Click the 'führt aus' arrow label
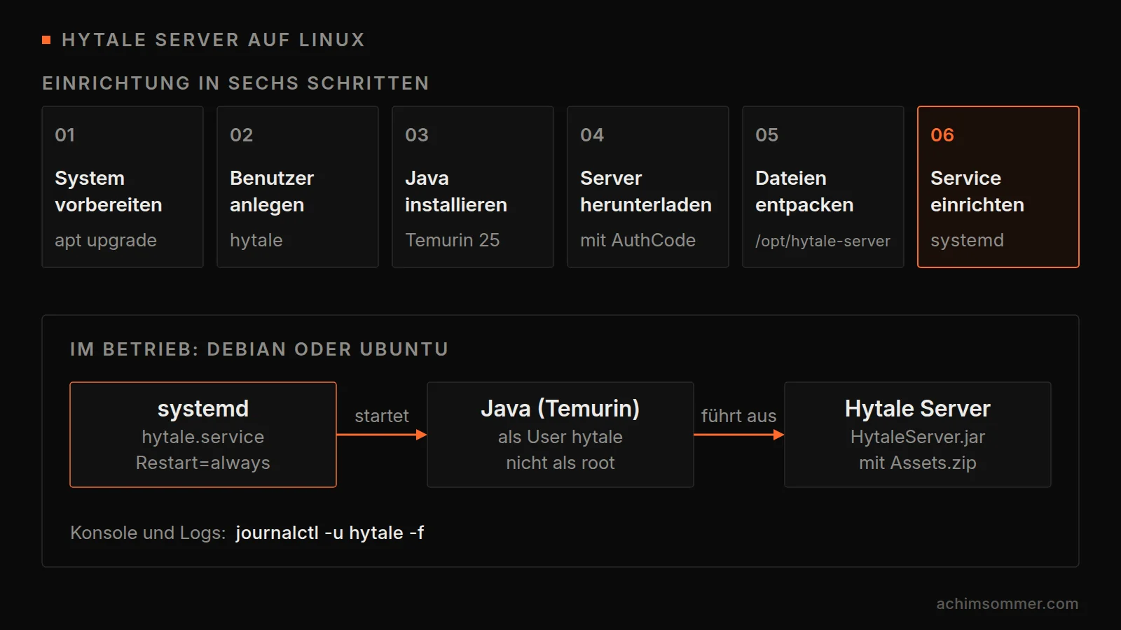The width and height of the screenshot is (1121, 630). pos(738,416)
